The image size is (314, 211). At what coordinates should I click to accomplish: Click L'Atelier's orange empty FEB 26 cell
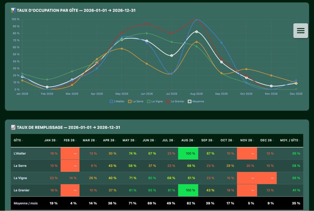(70, 154)
